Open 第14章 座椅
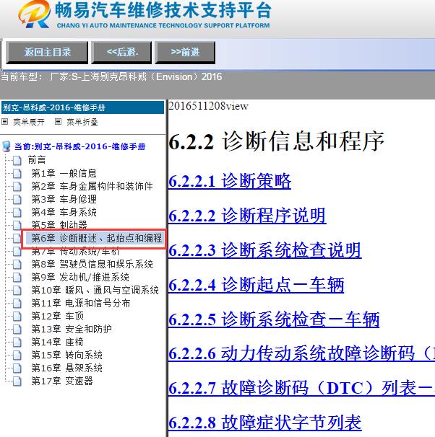This screenshot has width=435, height=437. pyautogui.click(x=57, y=342)
